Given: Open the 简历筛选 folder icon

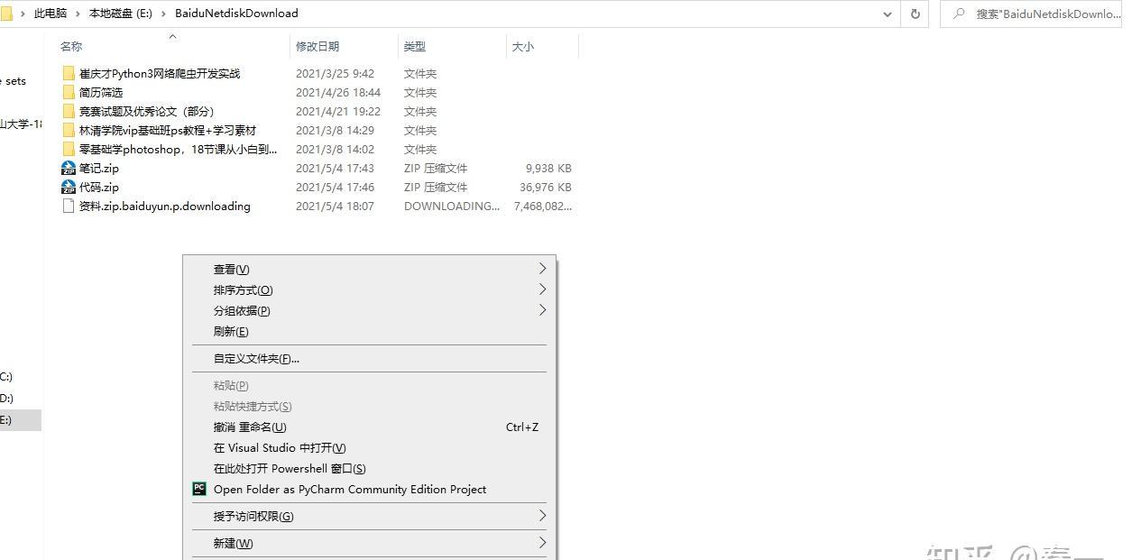Looking at the screenshot, I should (x=70, y=92).
